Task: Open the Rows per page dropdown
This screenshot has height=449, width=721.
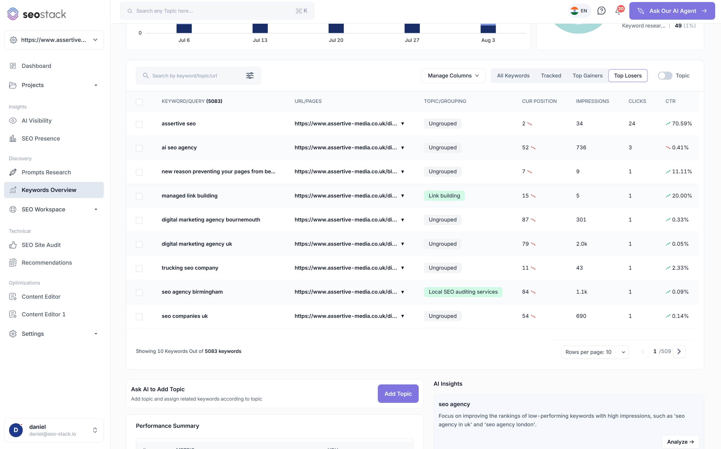Action: 595,352
